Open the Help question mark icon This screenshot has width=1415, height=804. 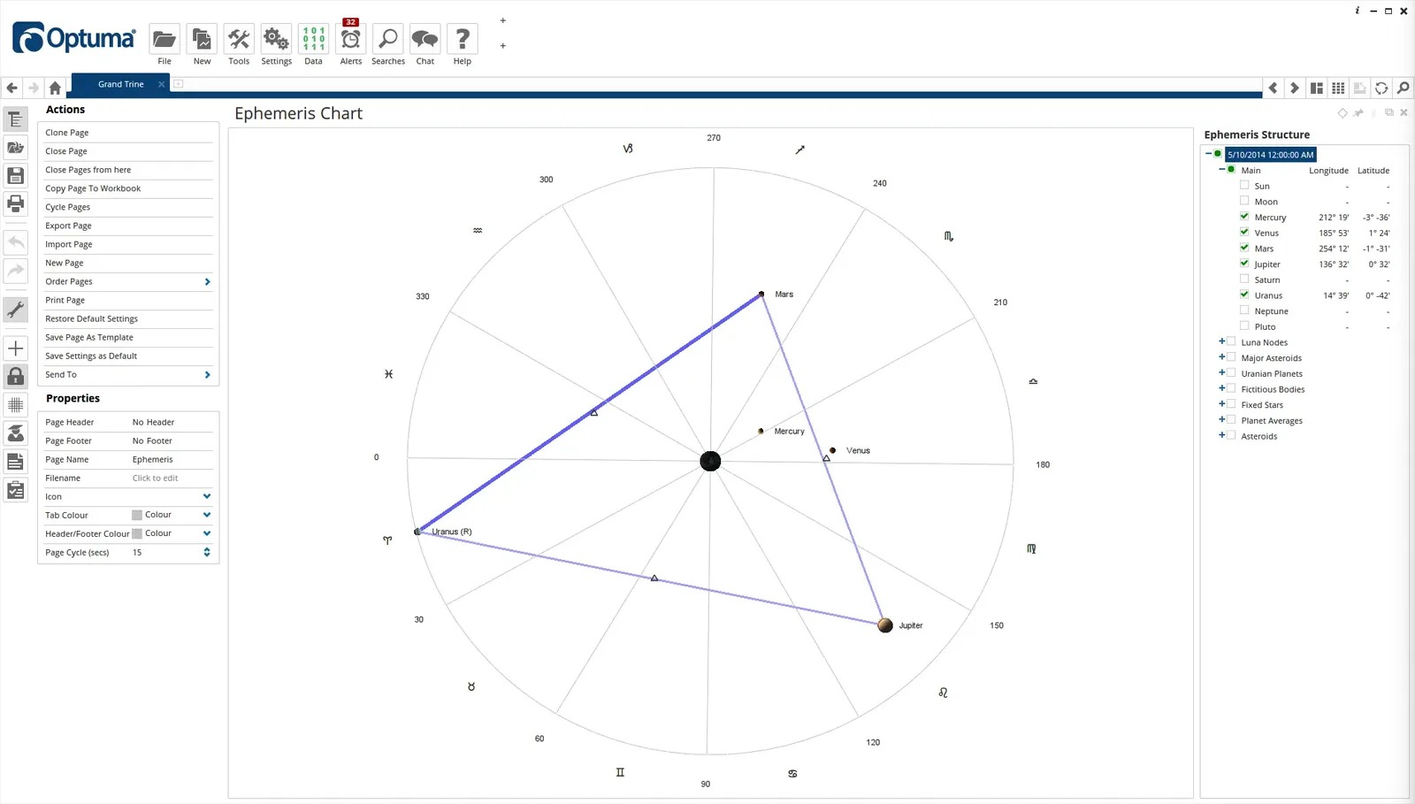[x=463, y=39]
